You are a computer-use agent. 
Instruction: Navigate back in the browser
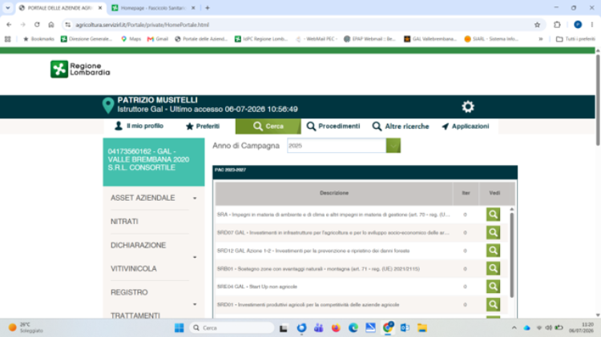[9, 25]
